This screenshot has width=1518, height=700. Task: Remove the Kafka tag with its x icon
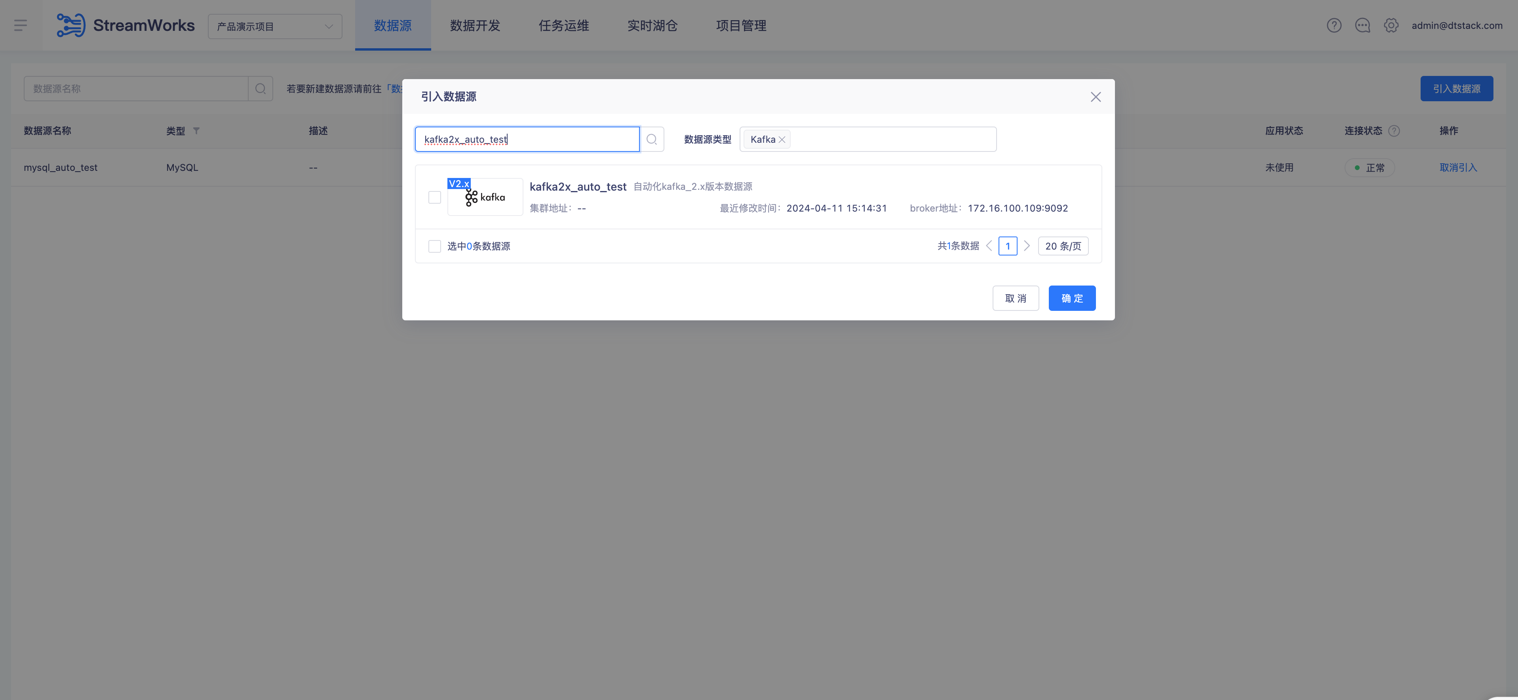[x=782, y=140]
